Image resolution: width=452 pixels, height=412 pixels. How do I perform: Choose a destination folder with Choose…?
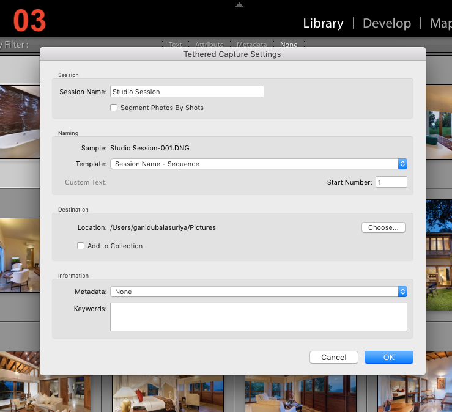coord(383,227)
